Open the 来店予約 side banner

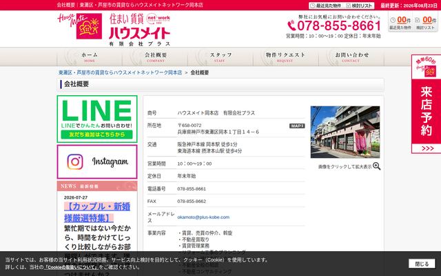[x=426, y=104]
